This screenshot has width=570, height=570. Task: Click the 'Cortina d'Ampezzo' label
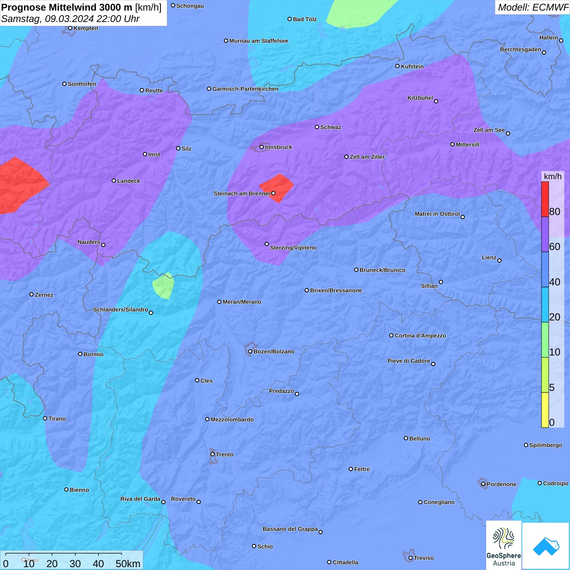(420, 335)
